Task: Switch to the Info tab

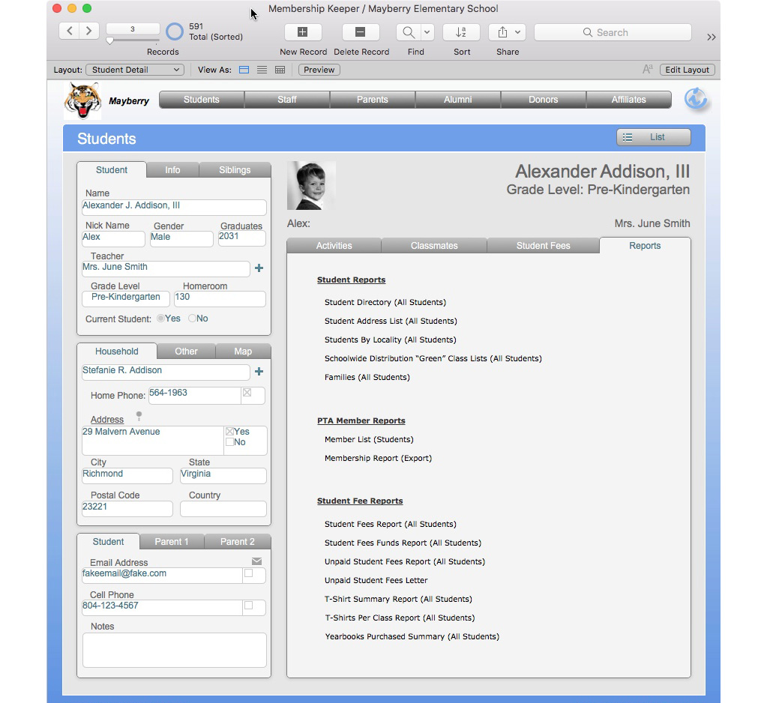Action: tap(172, 170)
